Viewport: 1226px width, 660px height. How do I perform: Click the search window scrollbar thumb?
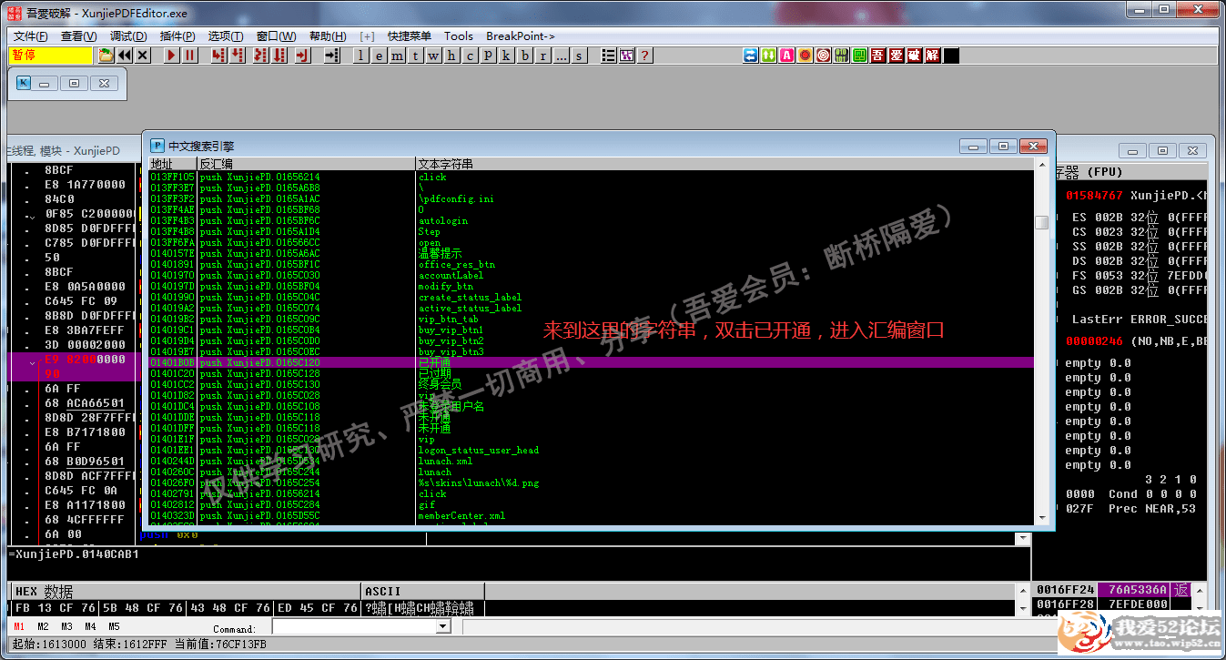click(1041, 222)
